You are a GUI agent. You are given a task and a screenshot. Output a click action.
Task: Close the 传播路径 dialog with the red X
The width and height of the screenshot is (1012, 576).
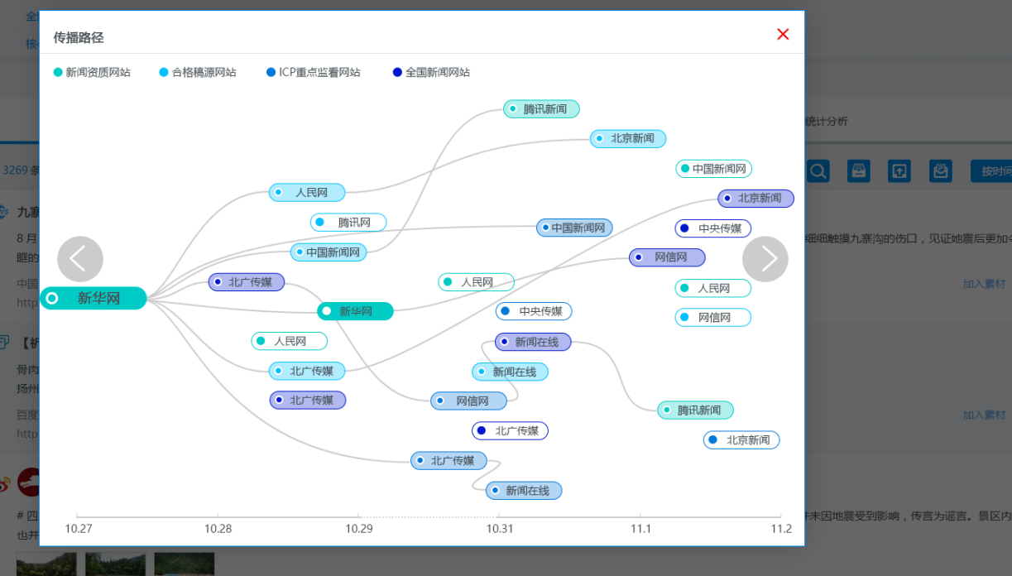[783, 34]
